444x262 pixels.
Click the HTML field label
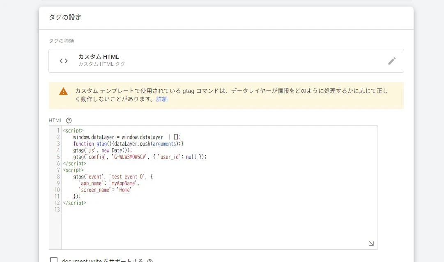(55, 121)
